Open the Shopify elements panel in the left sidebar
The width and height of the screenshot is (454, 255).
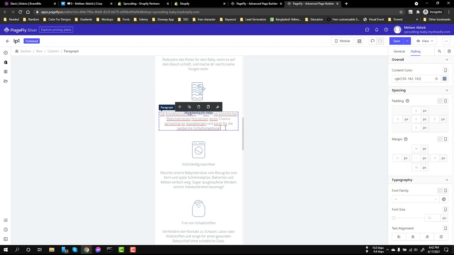coord(6,62)
